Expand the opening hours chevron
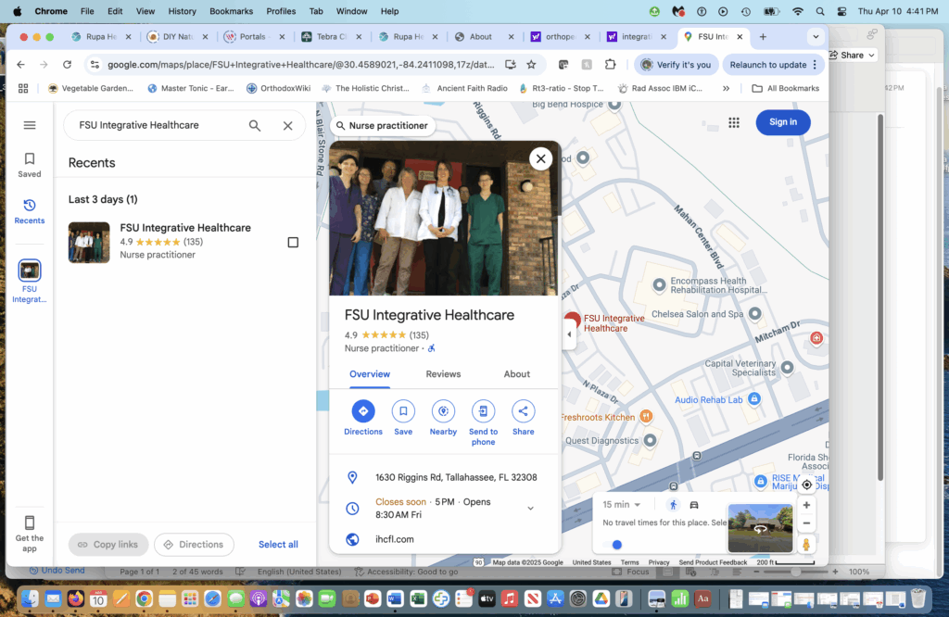The image size is (949, 617). tap(530, 508)
